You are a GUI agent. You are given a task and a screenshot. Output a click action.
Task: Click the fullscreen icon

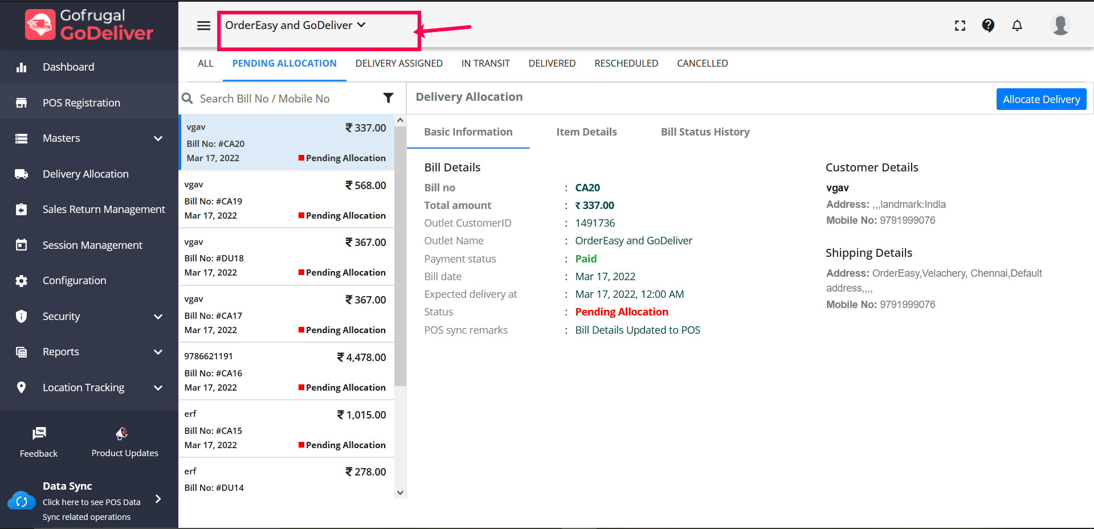coord(960,26)
